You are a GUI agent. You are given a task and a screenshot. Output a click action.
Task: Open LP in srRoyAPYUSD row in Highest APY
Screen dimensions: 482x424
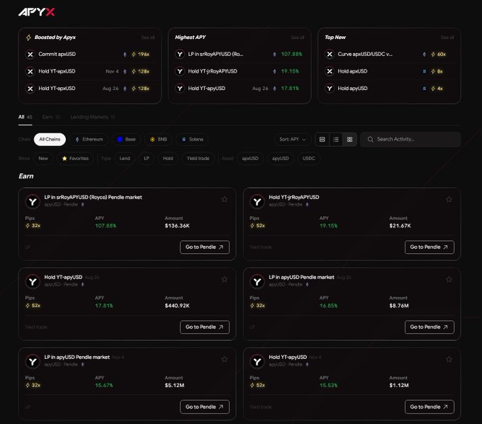coord(239,55)
